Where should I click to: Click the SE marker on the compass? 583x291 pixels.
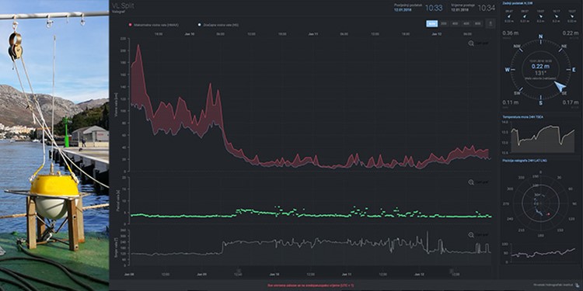(564, 93)
